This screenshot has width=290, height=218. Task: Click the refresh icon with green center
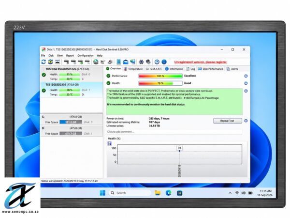(x=50, y=62)
